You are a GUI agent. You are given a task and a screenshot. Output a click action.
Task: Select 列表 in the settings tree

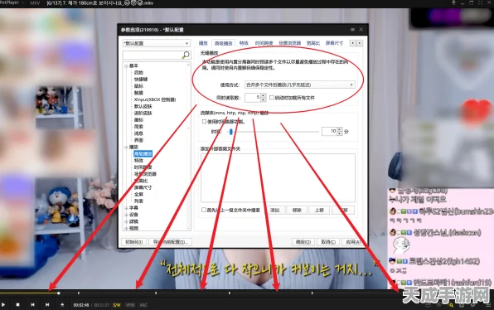pos(138,201)
